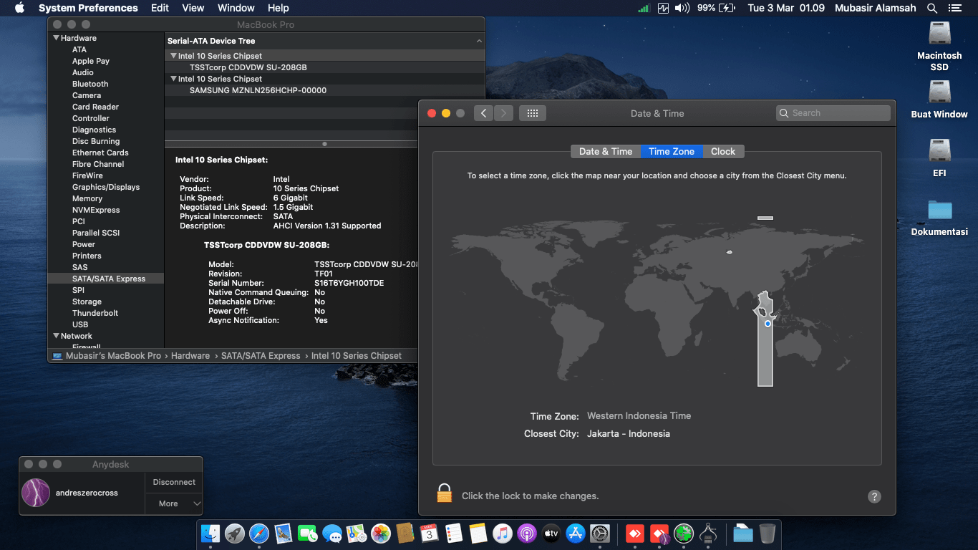
Task: Select Storage in the Hardware sidebar
Action: coord(87,301)
